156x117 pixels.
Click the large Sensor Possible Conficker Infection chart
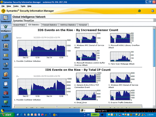(x=42, y=48)
